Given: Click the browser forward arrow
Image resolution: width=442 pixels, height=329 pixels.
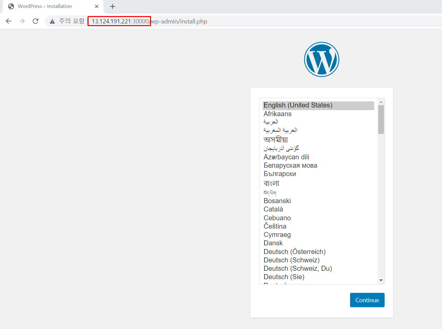Looking at the screenshot, I should pos(22,21).
